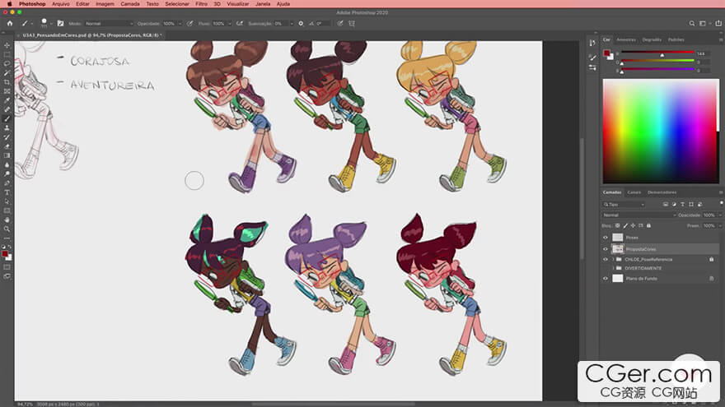Select the Type tool
Screen dimensions: 725x407
coord(7,192)
